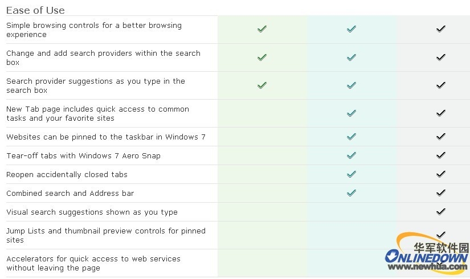
Task: Select the Ease of Use section heading
Action: (35, 10)
